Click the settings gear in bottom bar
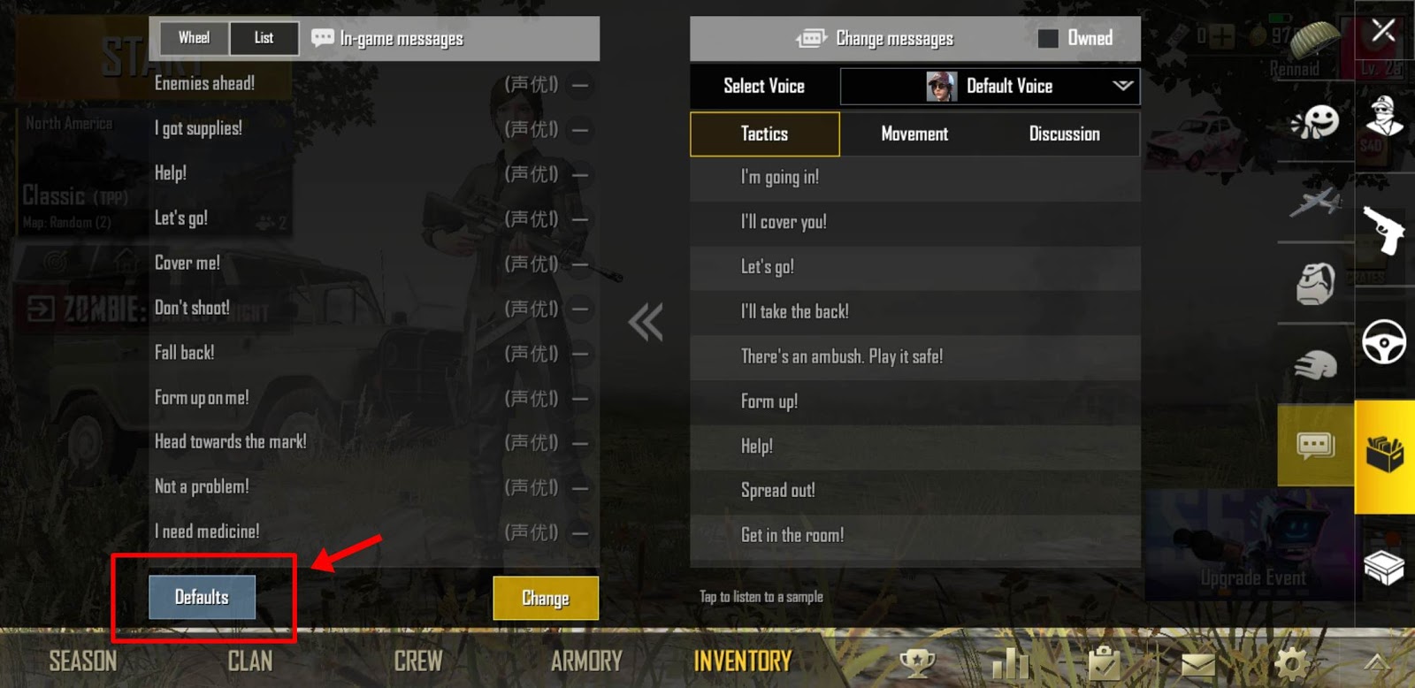The height and width of the screenshot is (688, 1415). pyautogui.click(x=1291, y=662)
